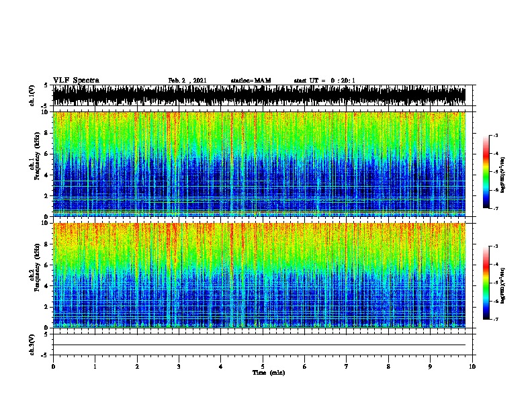The width and height of the screenshot is (532, 411).
Task: Click the "1" tick on the Time axis
Action: 95,367
